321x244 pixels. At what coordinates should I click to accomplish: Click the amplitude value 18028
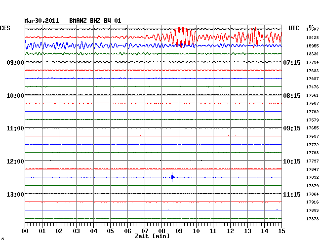(x=313, y=38)
